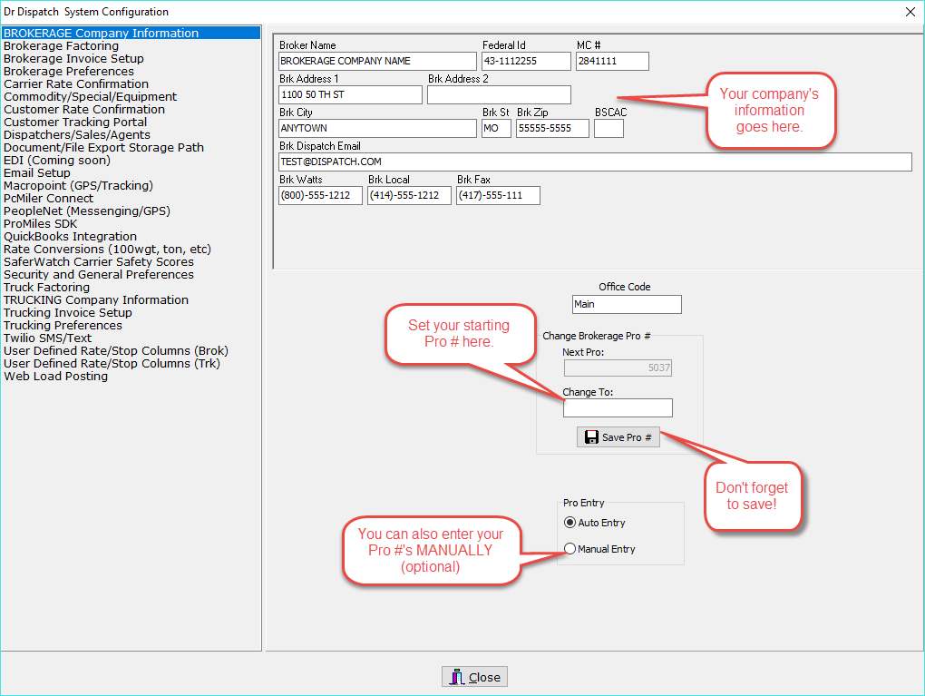Click the Brk Local phone field
This screenshot has height=696, width=925.
tap(409, 195)
